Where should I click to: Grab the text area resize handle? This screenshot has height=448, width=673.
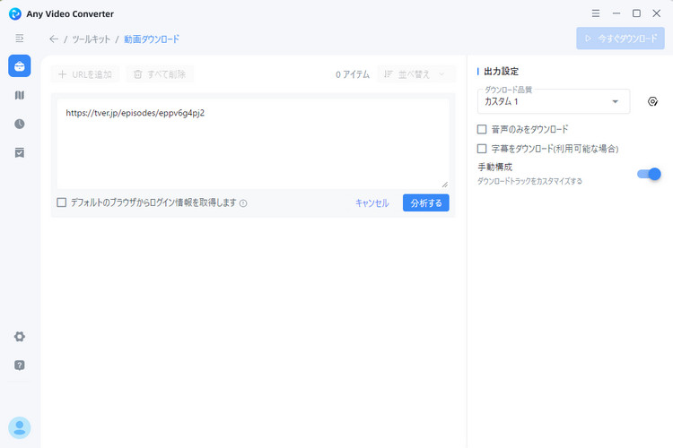[x=445, y=185]
